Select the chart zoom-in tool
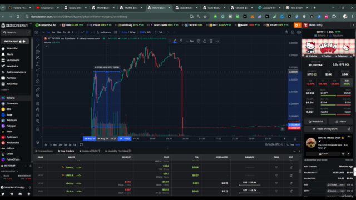This screenshot has height=200, width=356. coord(38,96)
